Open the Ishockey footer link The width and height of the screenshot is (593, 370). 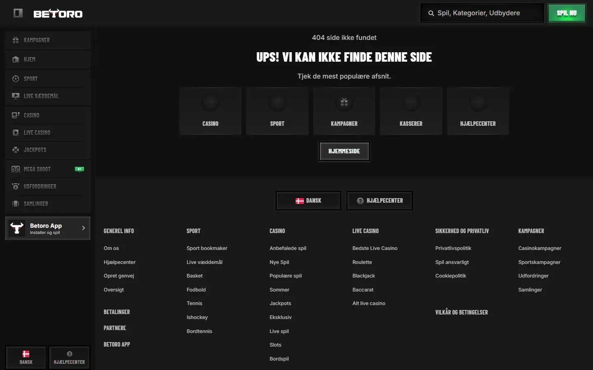click(x=197, y=317)
